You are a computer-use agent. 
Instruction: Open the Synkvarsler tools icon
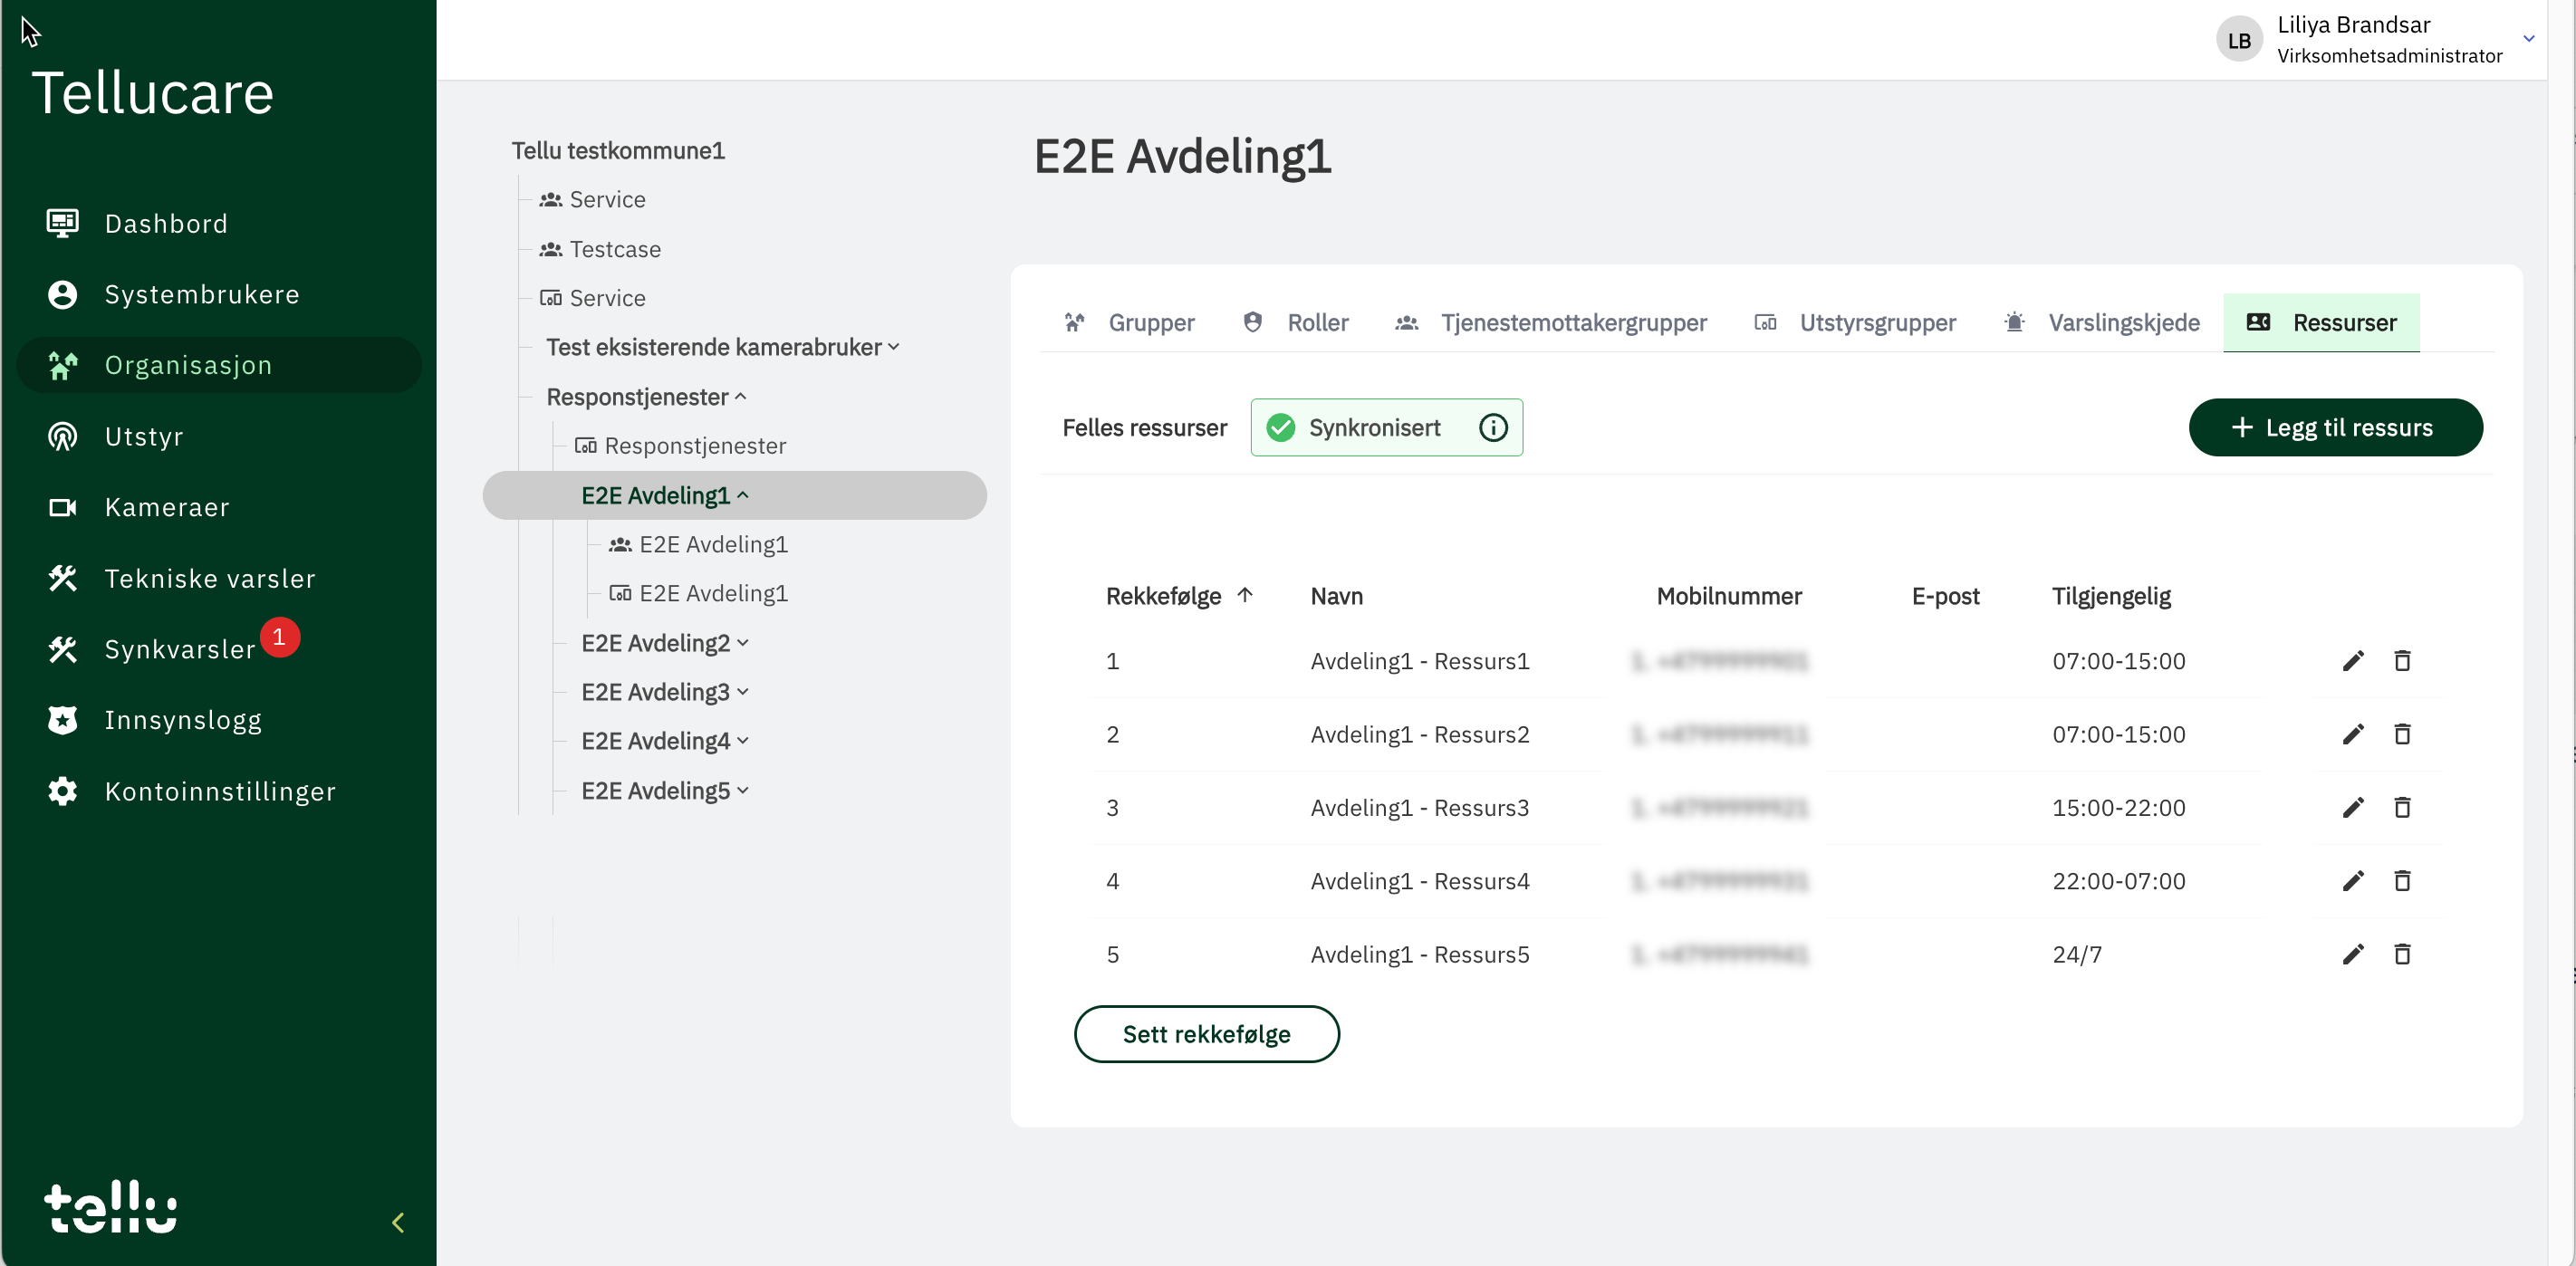[62, 649]
